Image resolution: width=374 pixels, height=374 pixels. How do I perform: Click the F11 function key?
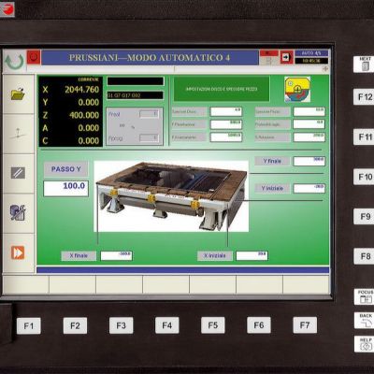(365, 137)
